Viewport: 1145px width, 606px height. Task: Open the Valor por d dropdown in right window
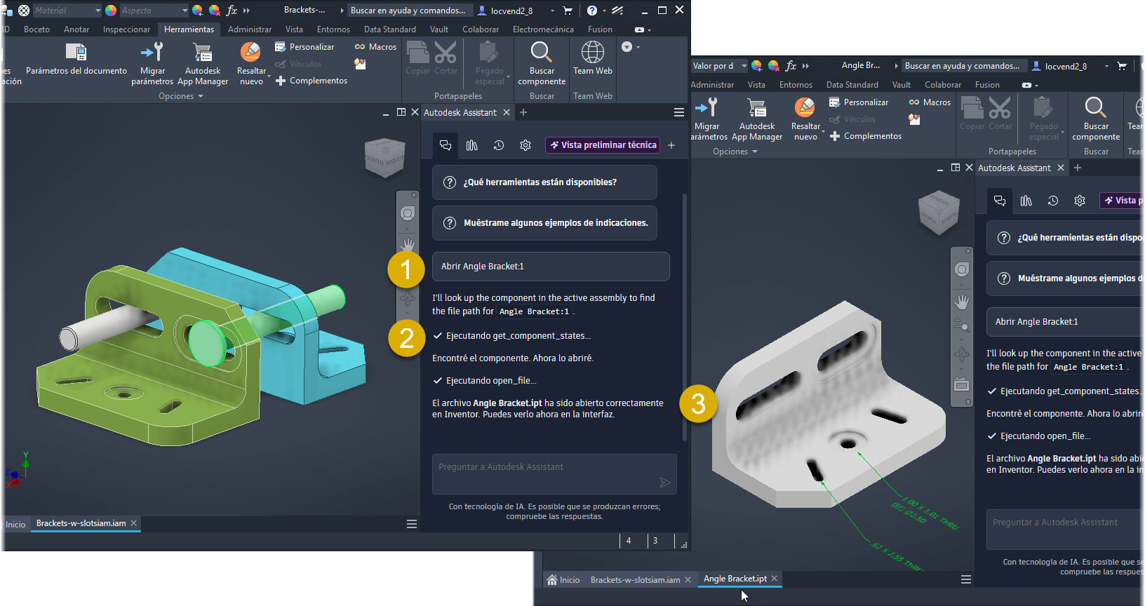coord(719,66)
